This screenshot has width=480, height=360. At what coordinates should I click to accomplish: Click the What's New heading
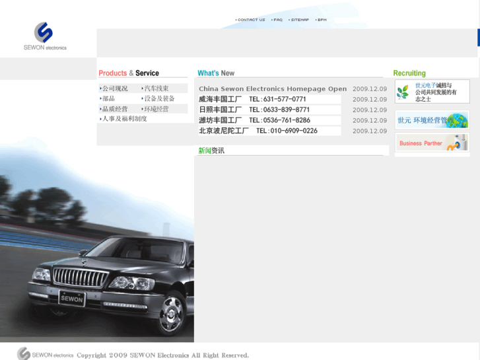pyautogui.click(x=216, y=73)
